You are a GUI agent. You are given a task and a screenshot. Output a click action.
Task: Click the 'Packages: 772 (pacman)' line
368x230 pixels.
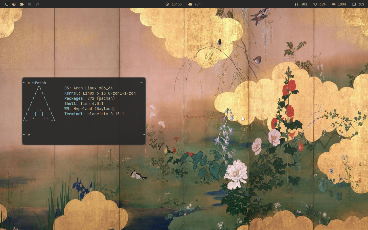pos(90,98)
